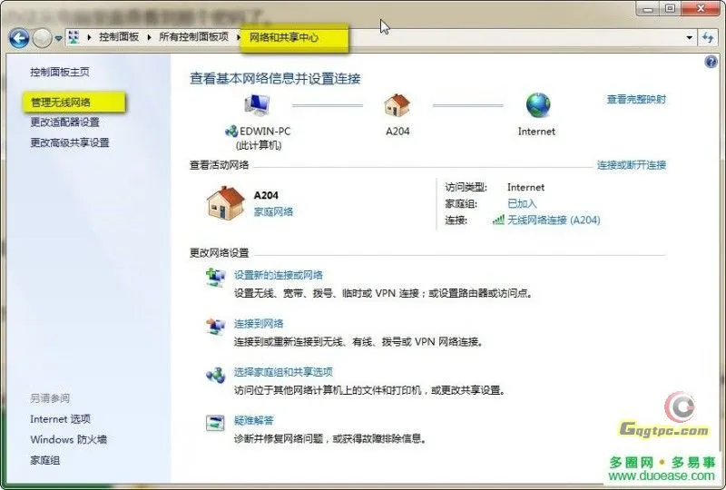
Task: Click 访问类型: label
Action: coord(466,187)
